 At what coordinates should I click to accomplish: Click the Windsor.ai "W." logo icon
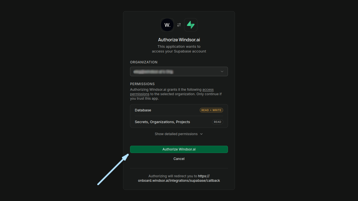(x=167, y=25)
